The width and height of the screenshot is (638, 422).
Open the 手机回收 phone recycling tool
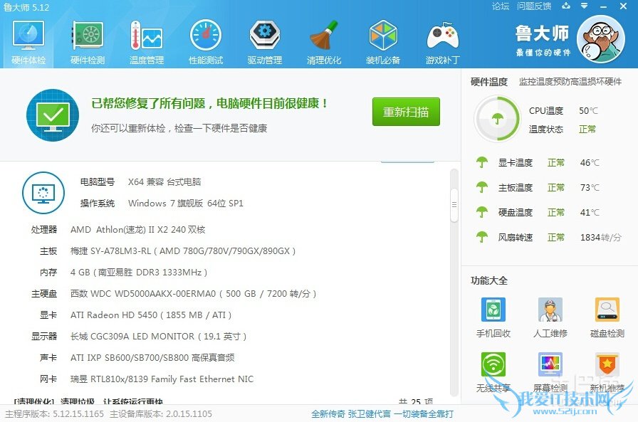pyautogui.click(x=493, y=317)
